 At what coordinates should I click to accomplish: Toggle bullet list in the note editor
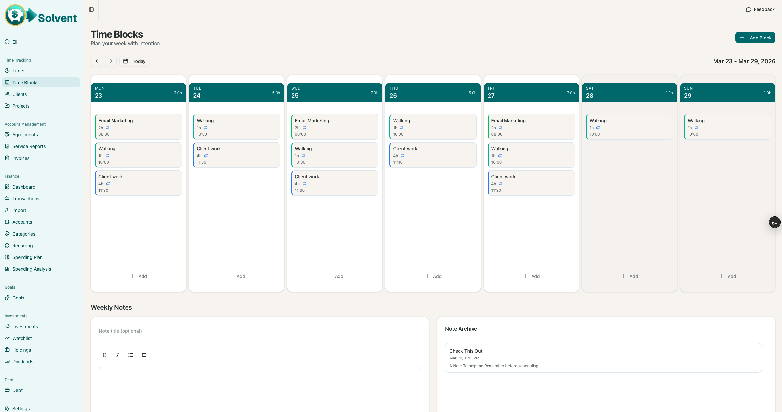tap(131, 355)
